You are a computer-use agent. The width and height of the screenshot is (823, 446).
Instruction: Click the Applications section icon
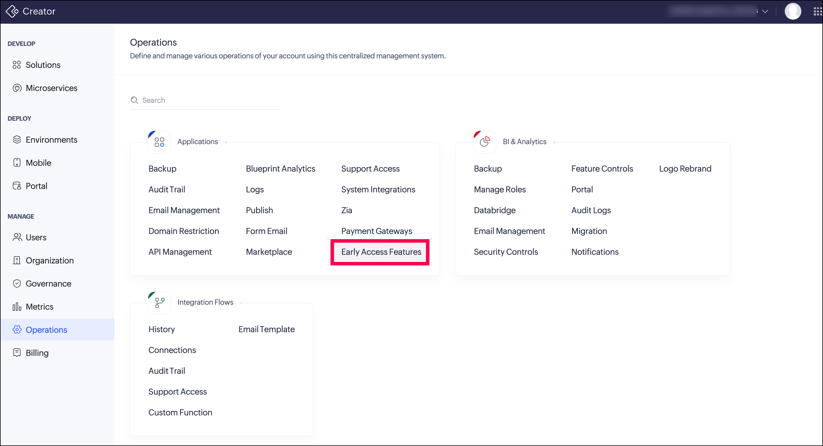(x=159, y=142)
